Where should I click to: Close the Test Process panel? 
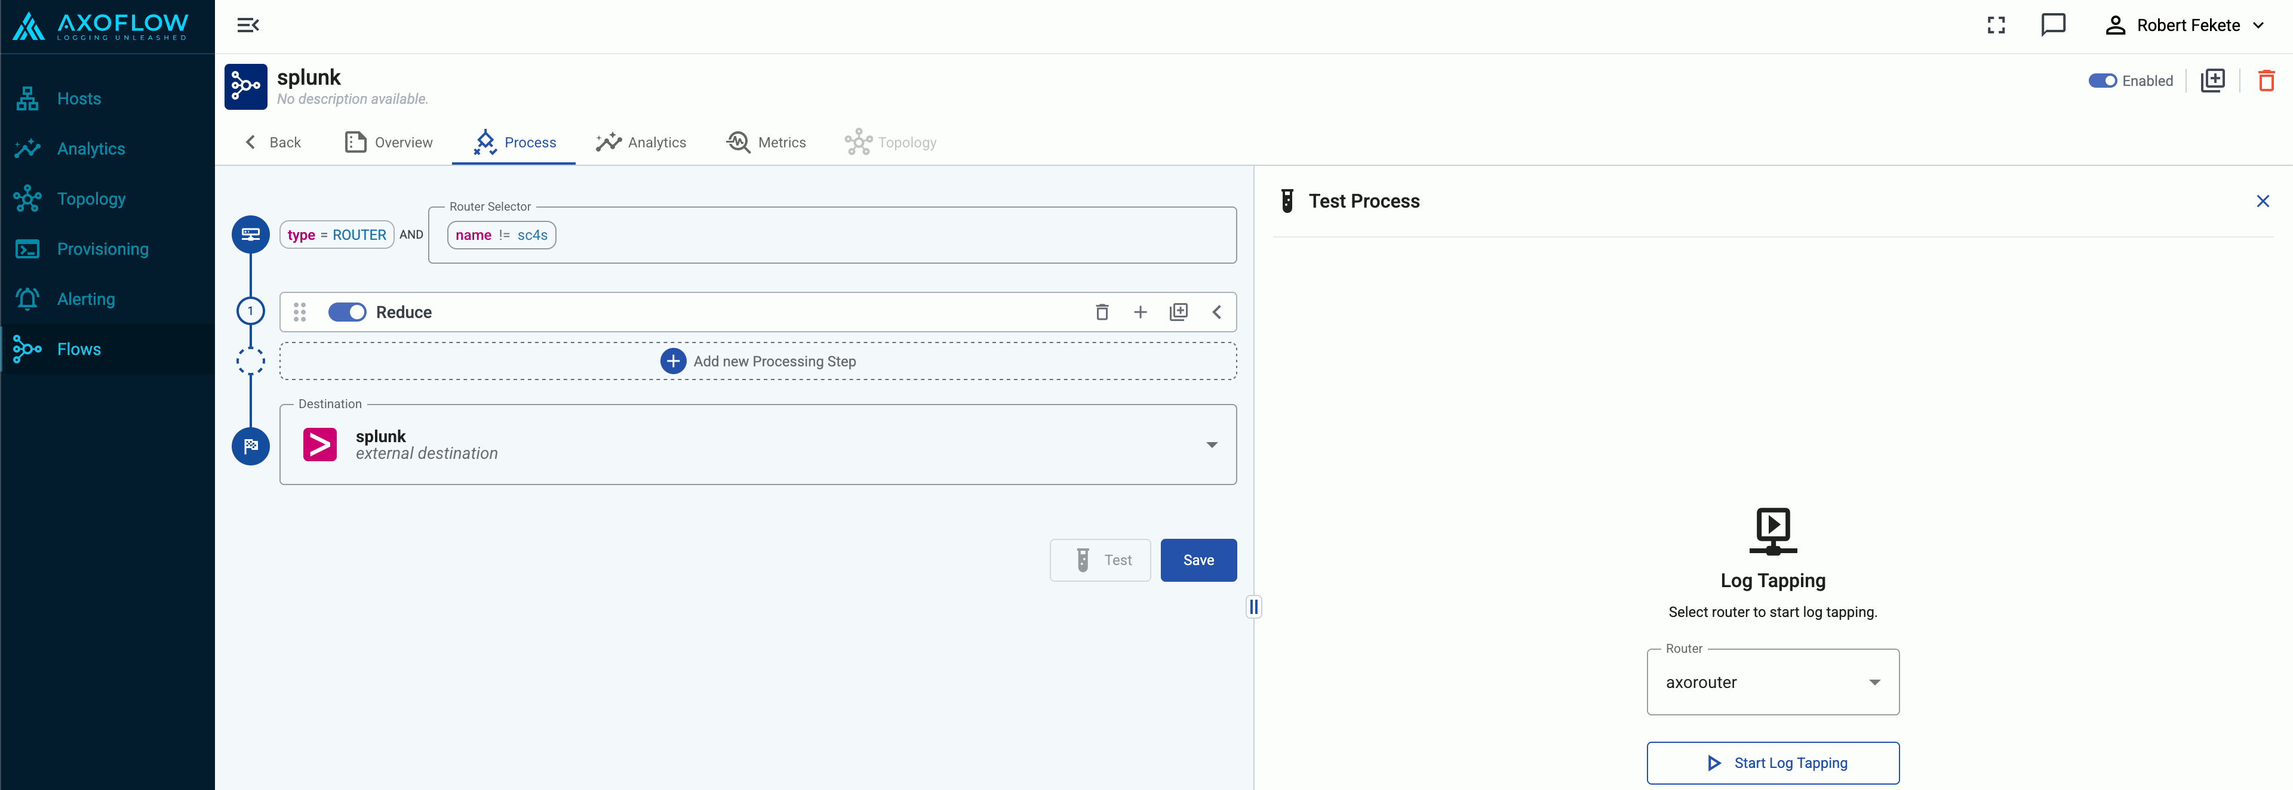(x=2263, y=201)
